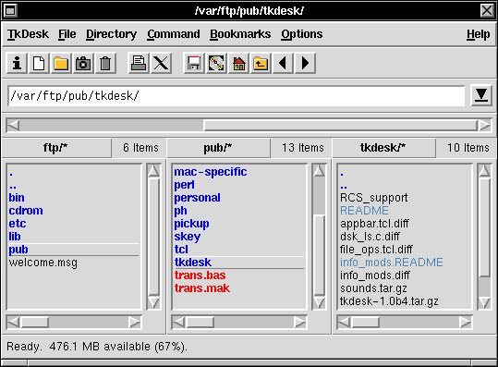Click the trash can delete icon
The height and width of the screenshot is (367, 498).
(105, 63)
